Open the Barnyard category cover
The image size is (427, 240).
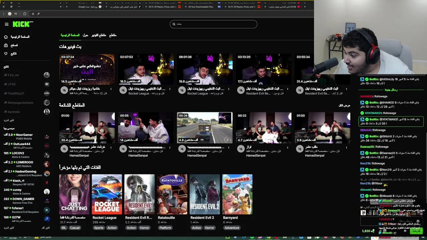[237, 194]
